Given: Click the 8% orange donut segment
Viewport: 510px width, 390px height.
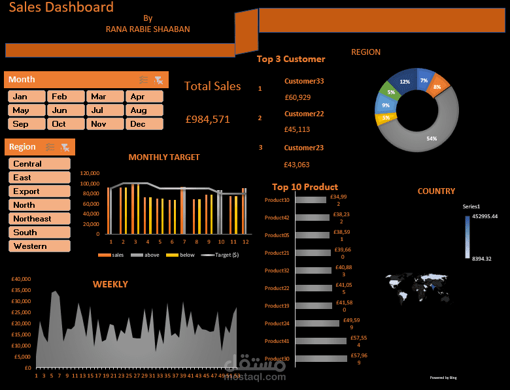Looking at the screenshot, I should point(437,86).
